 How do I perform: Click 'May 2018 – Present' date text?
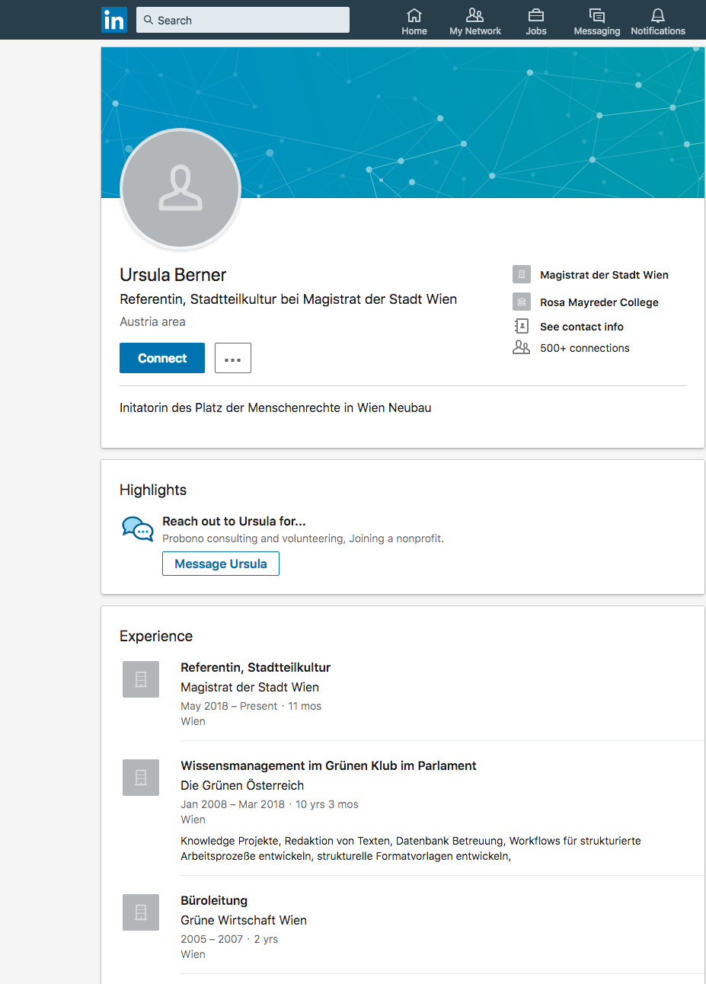point(229,706)
